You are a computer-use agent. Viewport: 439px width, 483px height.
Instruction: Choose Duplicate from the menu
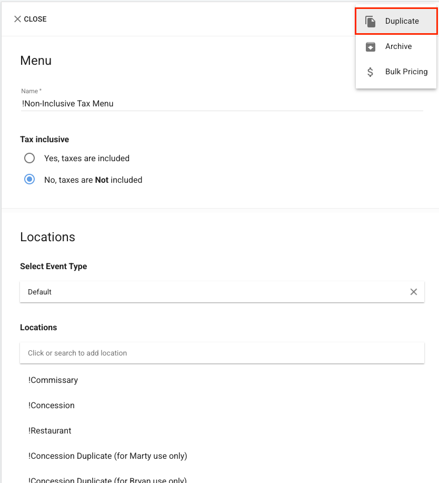(x=396, y=21)
